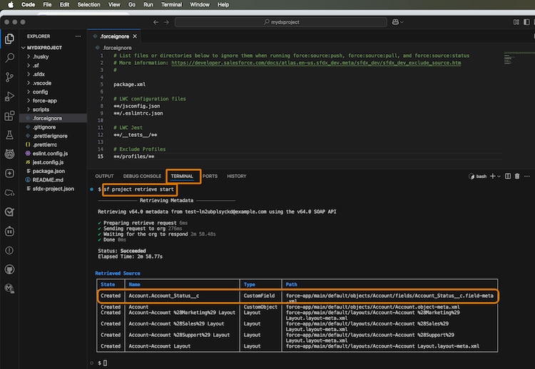Open jest.config.js file

tap(48, 162)
